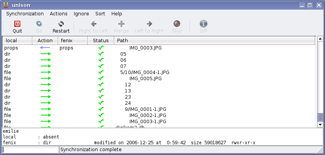Viewport: 325px width, 155px height.
Task: Open the Actions menu
Action: pyautogui.click(x=59, y=14)
